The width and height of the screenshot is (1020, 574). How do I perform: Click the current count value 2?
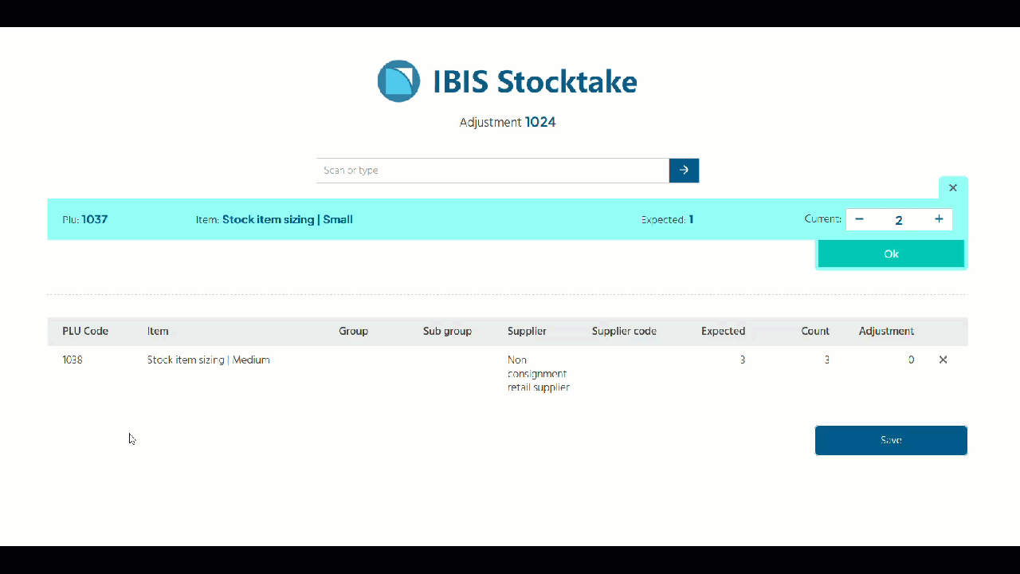(x=899, y=220)
